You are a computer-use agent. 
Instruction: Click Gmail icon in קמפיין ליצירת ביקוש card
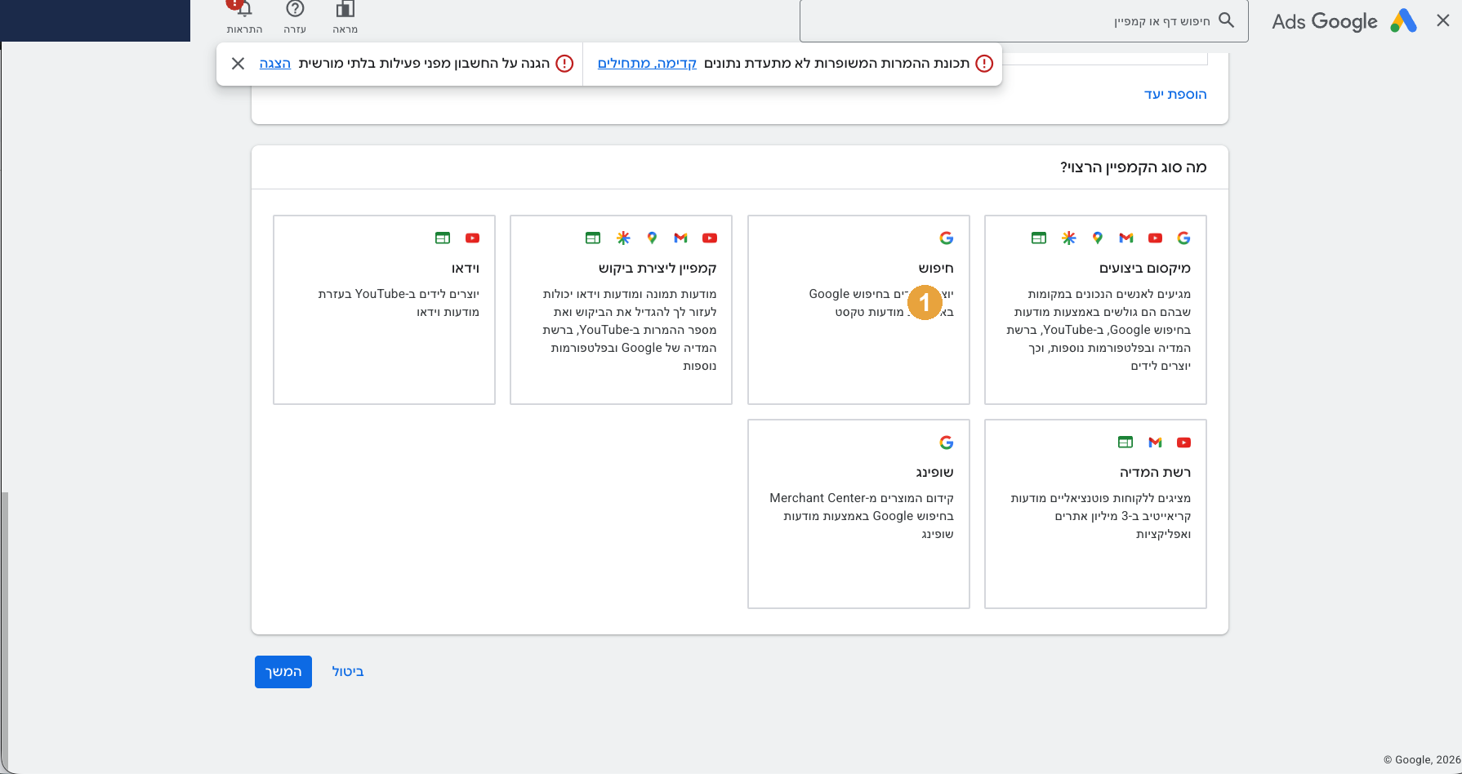point(681,238)
